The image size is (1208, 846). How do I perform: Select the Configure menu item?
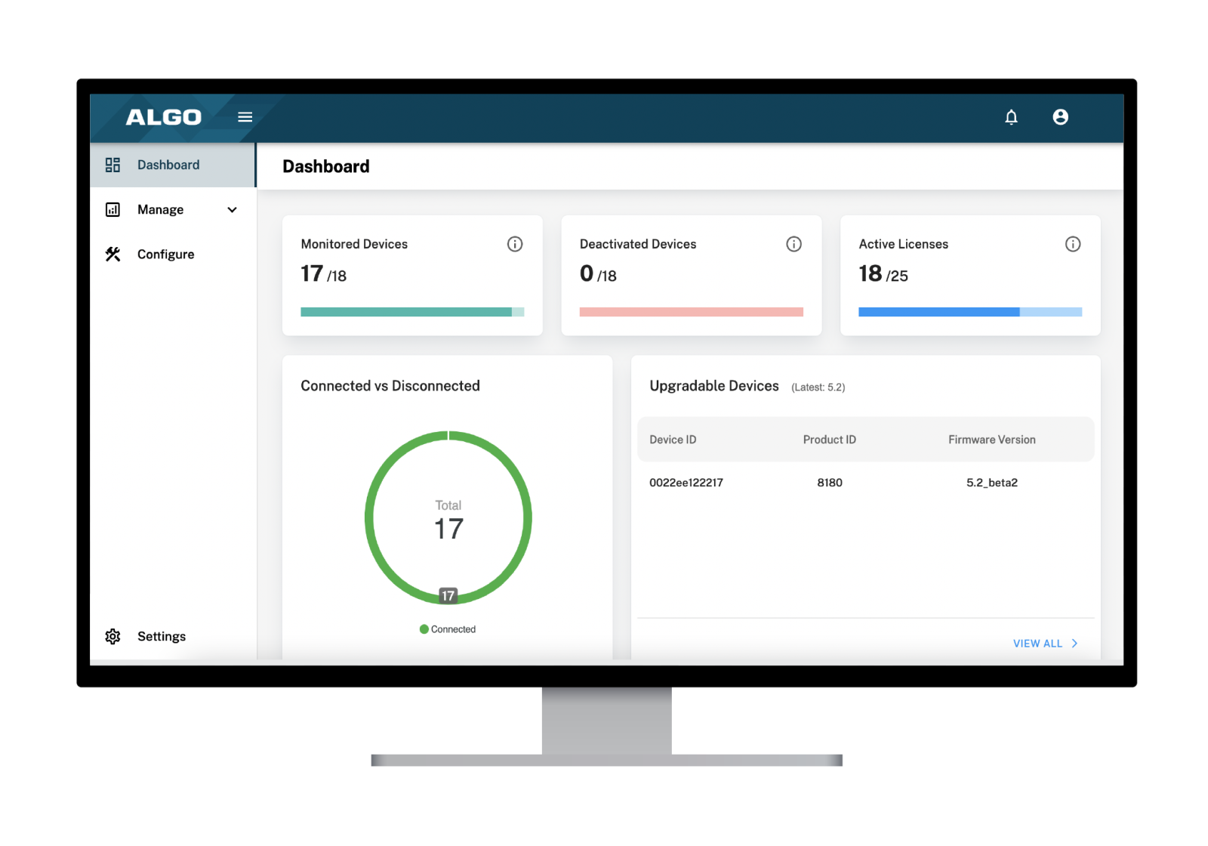click(x=165, y=254)
